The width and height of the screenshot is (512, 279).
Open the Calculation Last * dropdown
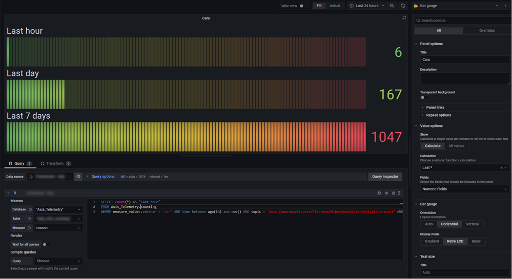pyautogui.click(x=465, y=168)
